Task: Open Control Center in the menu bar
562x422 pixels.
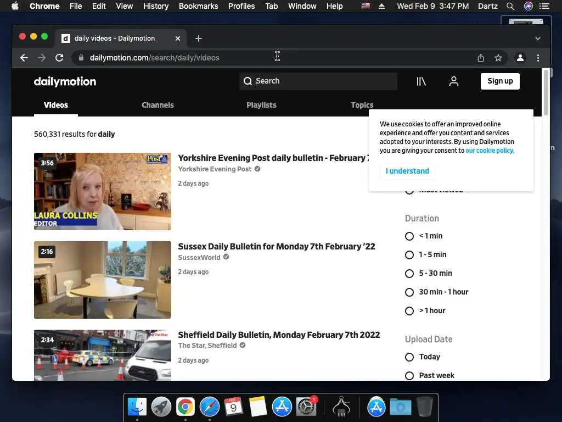Action: click(x=544, y=6)
